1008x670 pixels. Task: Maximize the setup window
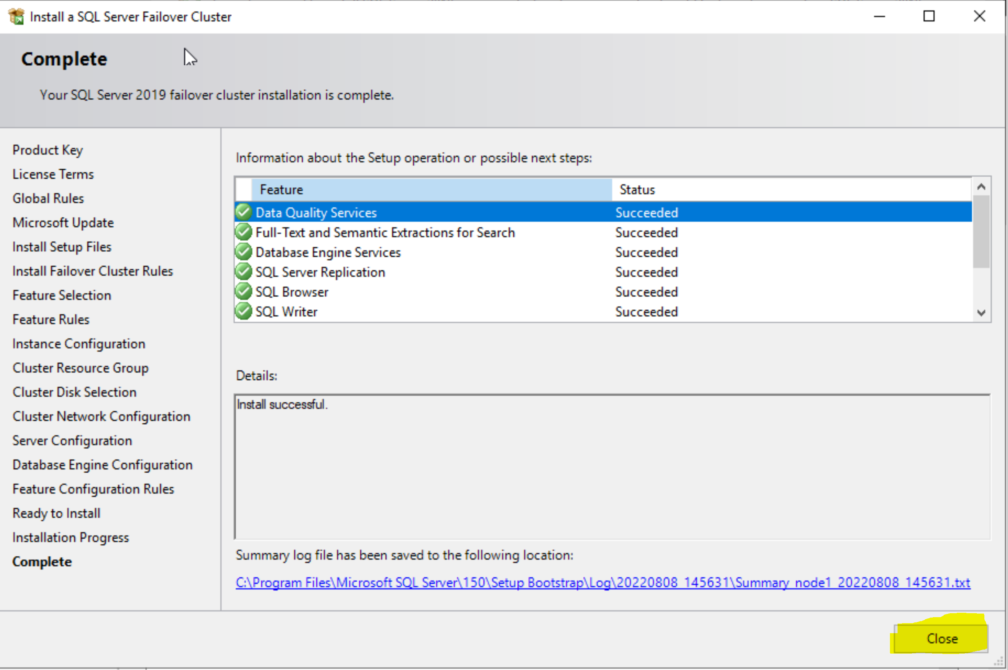point(929,17)
